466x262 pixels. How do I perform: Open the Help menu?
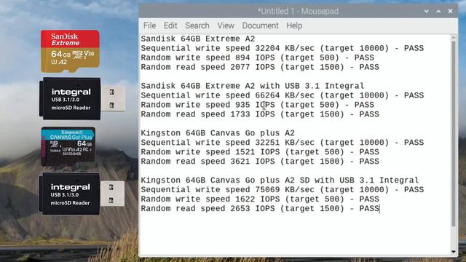(294, 26)
